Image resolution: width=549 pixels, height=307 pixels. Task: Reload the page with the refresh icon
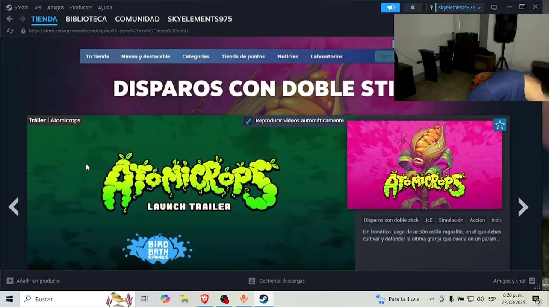[10, 31]
